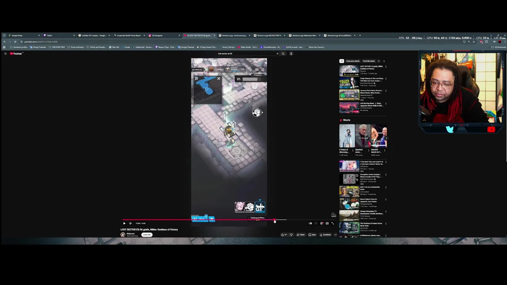Open the 8 Years of Slimming short
Image resolution: width=507 pixels, height=285 pixels.
click(x=347, y=136)
